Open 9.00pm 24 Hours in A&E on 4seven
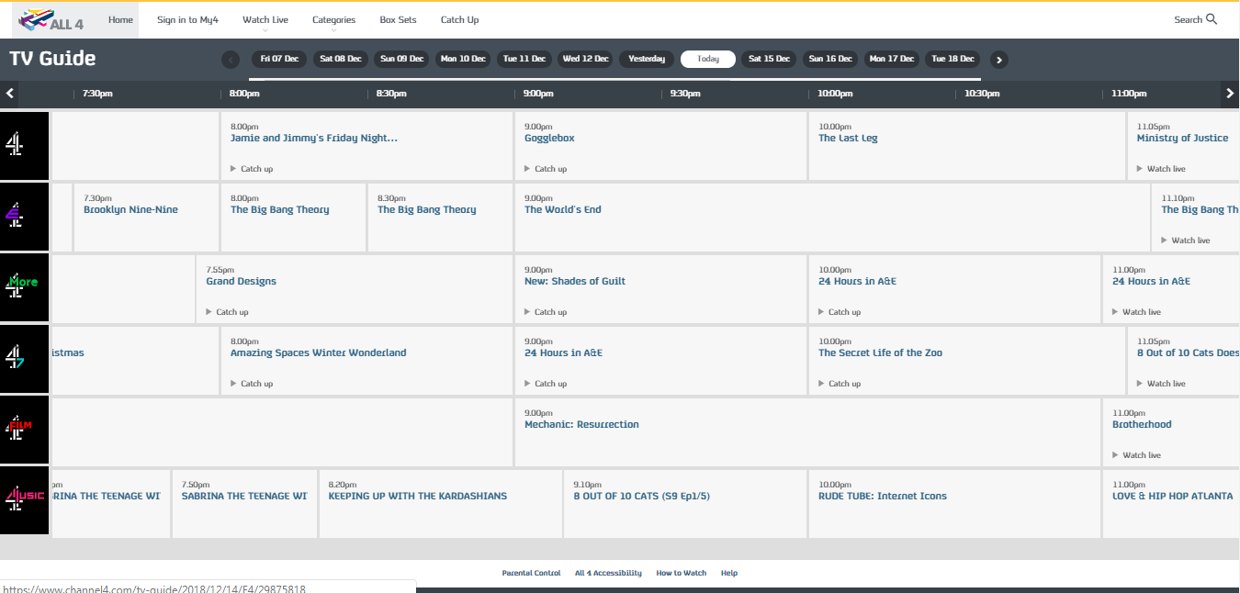Screen dimensions: 1240x593 563,353
